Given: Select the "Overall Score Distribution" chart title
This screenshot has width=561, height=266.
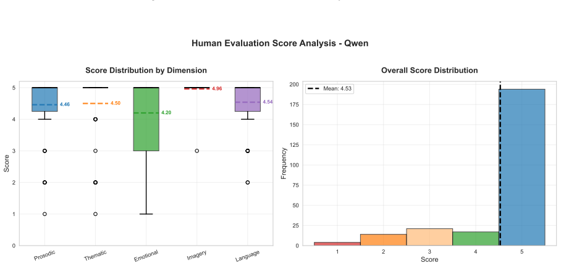Looking at the screenshot, I should (x=429, y=70).
